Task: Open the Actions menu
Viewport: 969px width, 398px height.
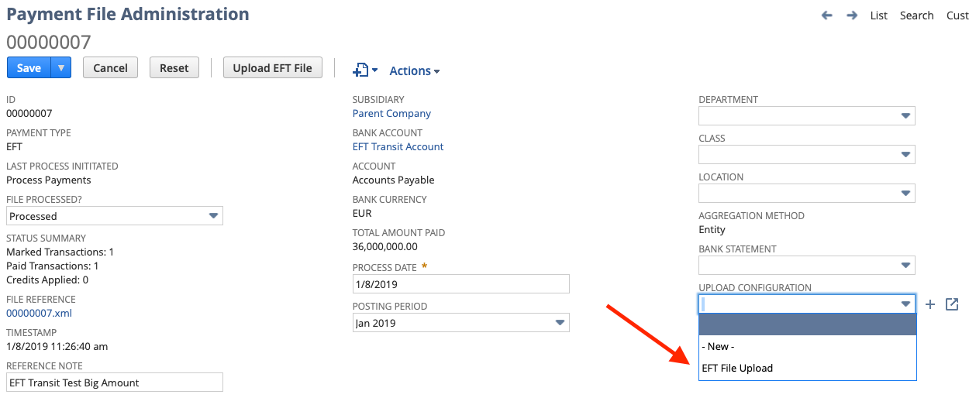Action: click(x=415, y=70)
